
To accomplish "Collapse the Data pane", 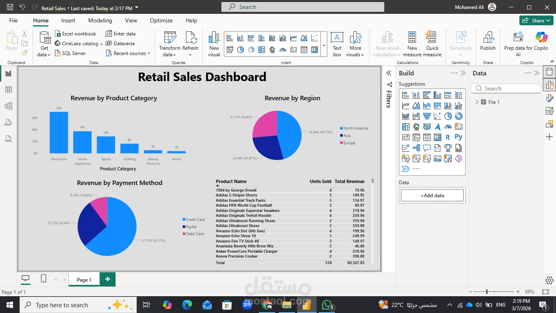I will click(x=537, y=73).
